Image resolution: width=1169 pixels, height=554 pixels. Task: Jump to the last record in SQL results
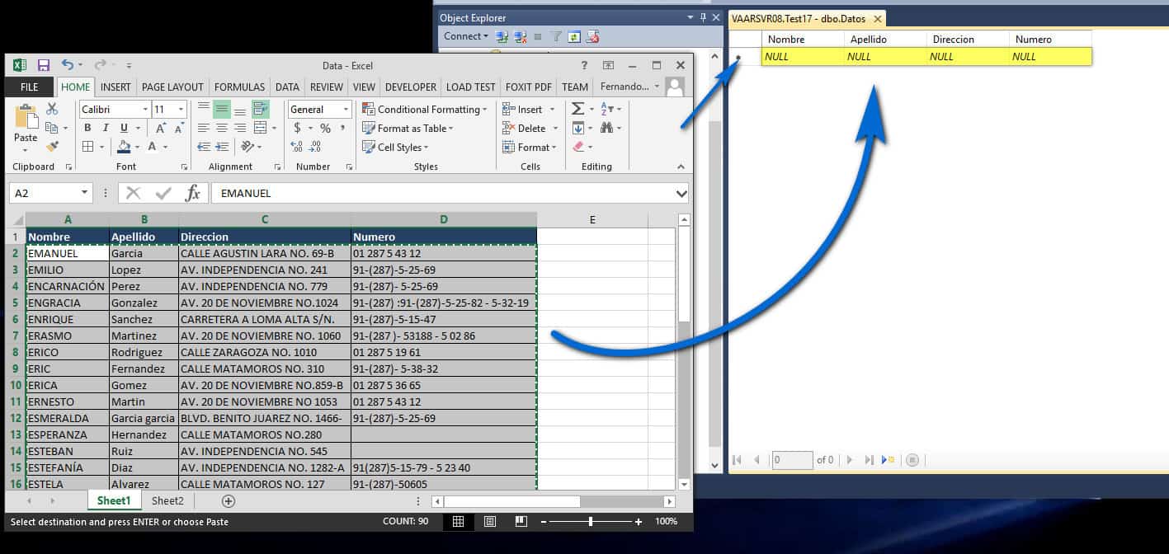pyautogui.click(x=867, y=460)
